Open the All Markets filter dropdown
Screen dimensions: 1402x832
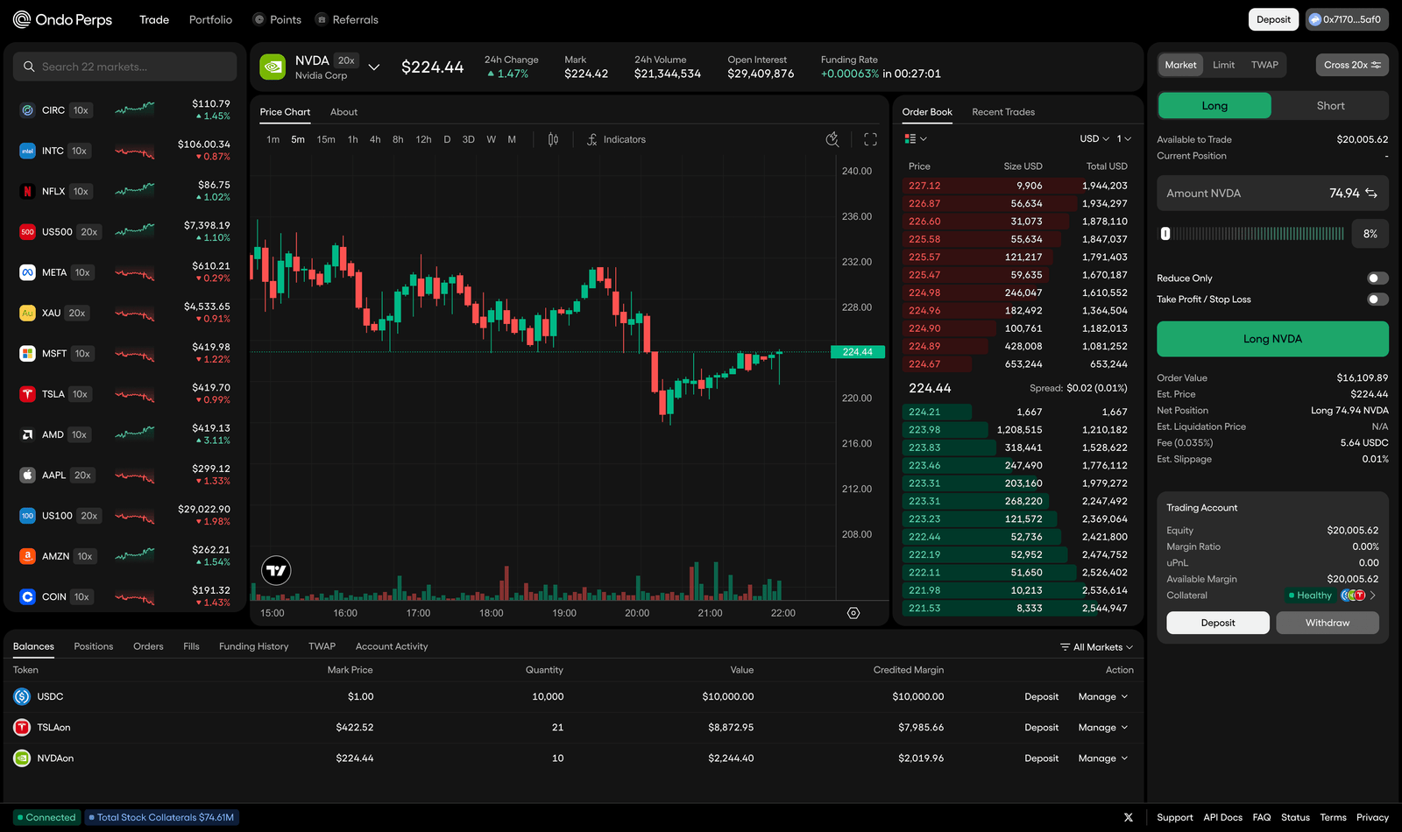point(1096,647)
